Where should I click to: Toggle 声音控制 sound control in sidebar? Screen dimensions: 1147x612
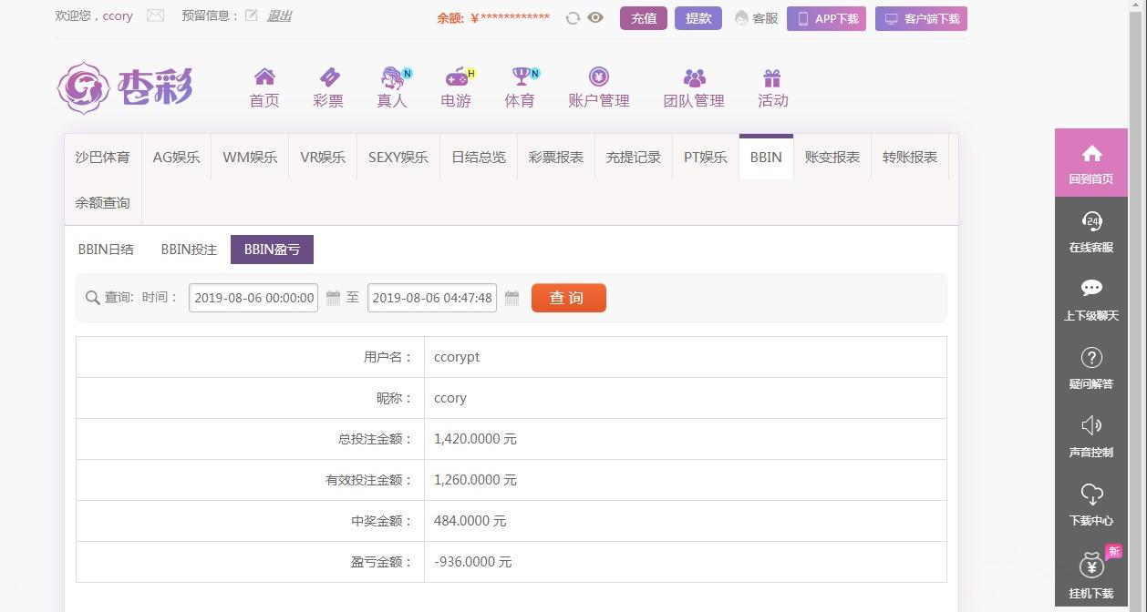pyautogui.click(x=1091, y=436)
